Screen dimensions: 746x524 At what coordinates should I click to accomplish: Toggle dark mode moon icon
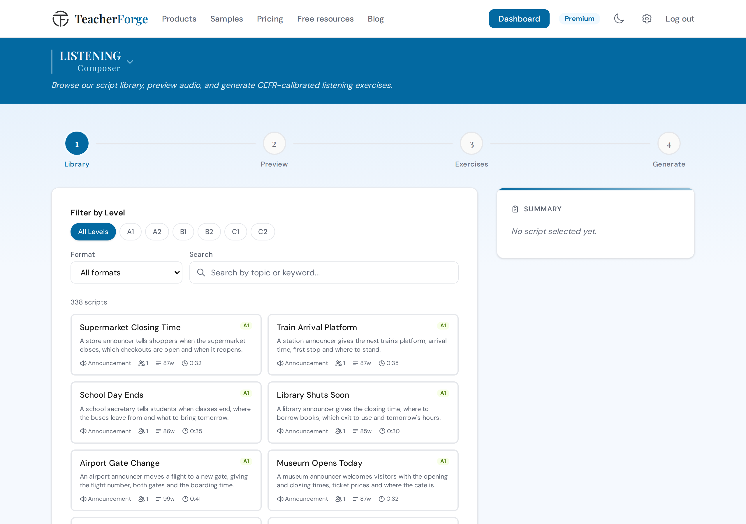pyautogui.click(x=619, y=19)
